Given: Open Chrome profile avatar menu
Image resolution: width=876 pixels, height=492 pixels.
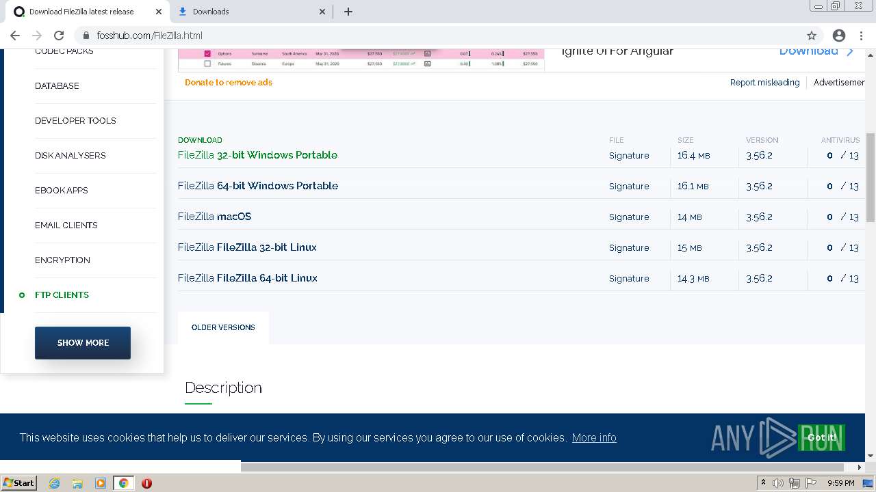Looking at the screenshot, I should click(x=839, y=36).
